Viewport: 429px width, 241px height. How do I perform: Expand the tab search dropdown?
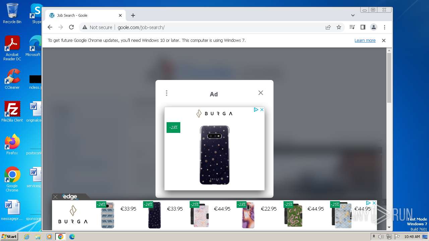pyautogui.click(x=353, y=15)
